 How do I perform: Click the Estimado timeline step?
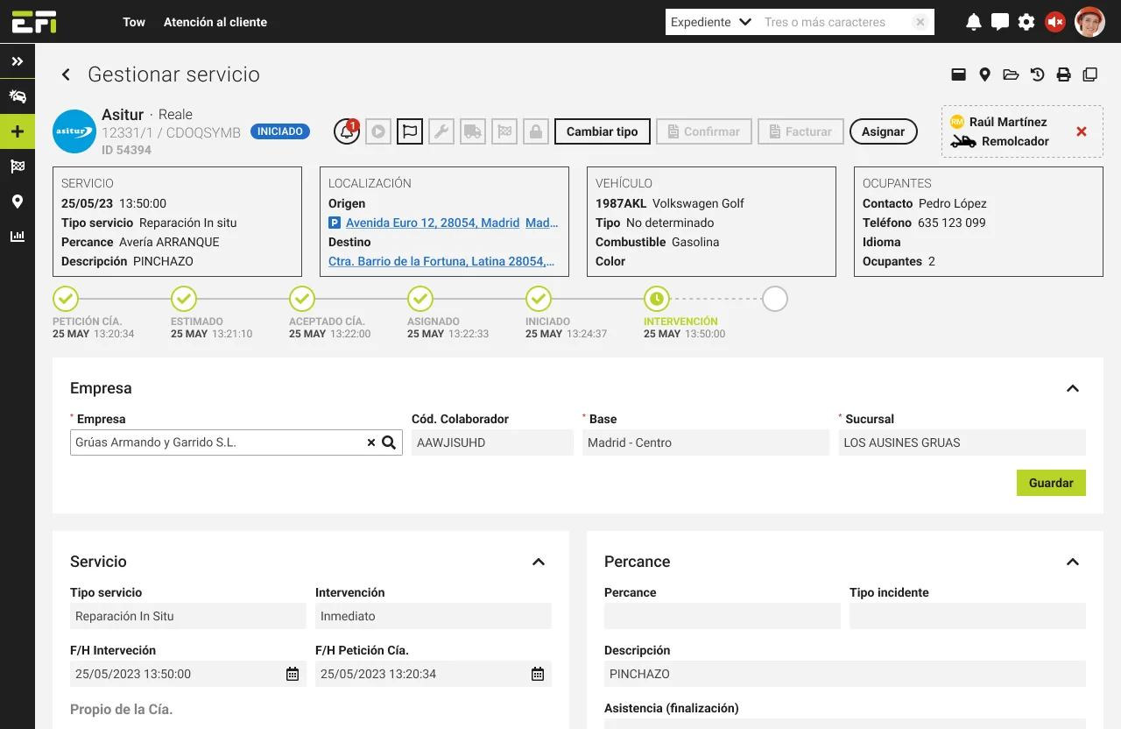pyautogui.click(x=184, y=299)
